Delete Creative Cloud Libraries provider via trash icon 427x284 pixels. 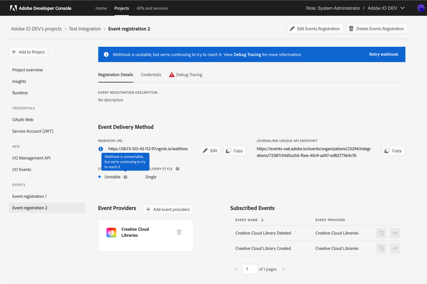pos(179,232)
